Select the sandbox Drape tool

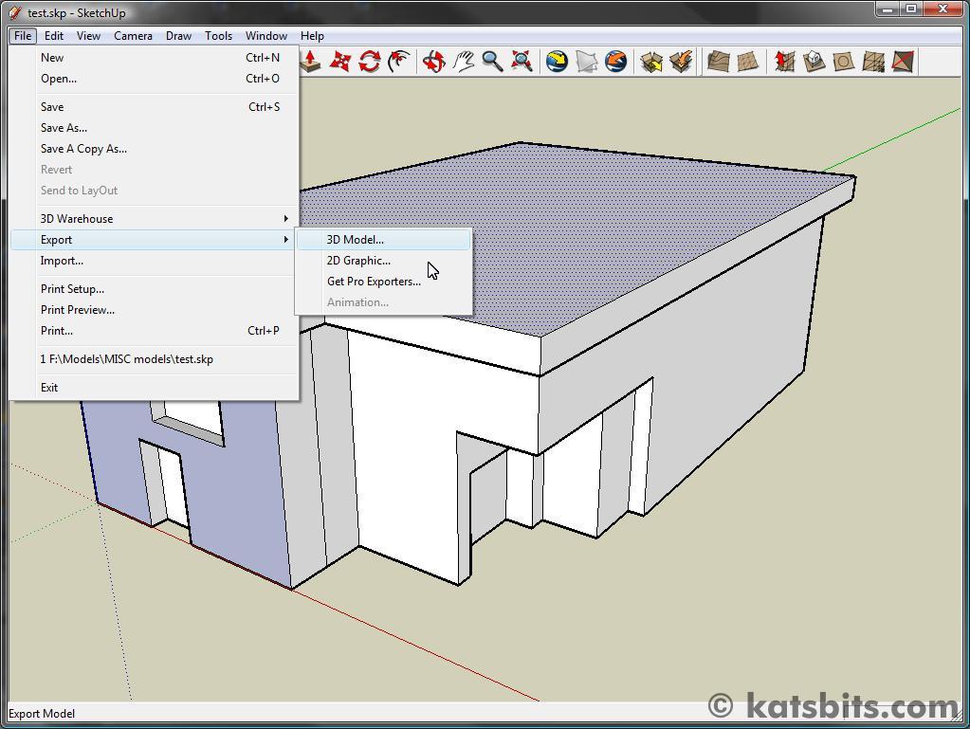tap(844, 62)
